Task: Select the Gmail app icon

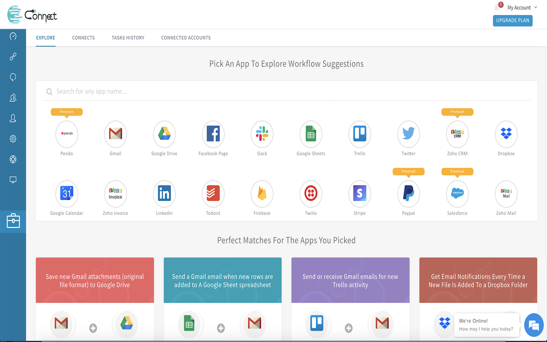Action: pyautogui.click(x=115, y=134)
